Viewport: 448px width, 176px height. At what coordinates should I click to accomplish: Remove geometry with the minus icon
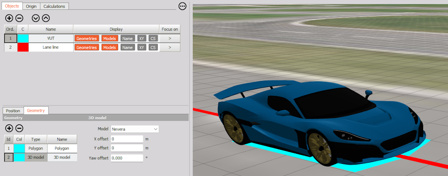pyautogui.click(x=19, y=128)
